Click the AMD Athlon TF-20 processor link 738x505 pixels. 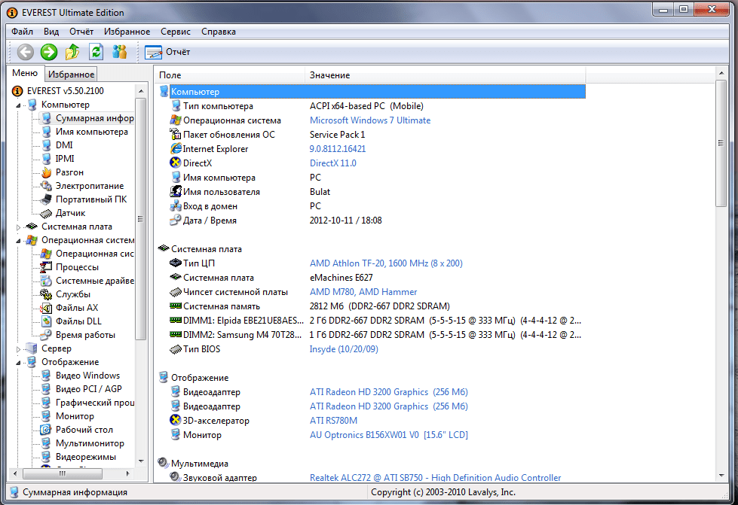point(386,263)
